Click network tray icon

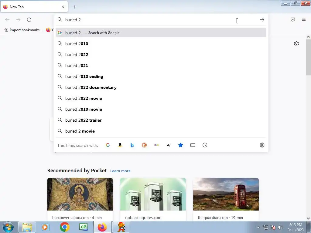tap(265, 227)
